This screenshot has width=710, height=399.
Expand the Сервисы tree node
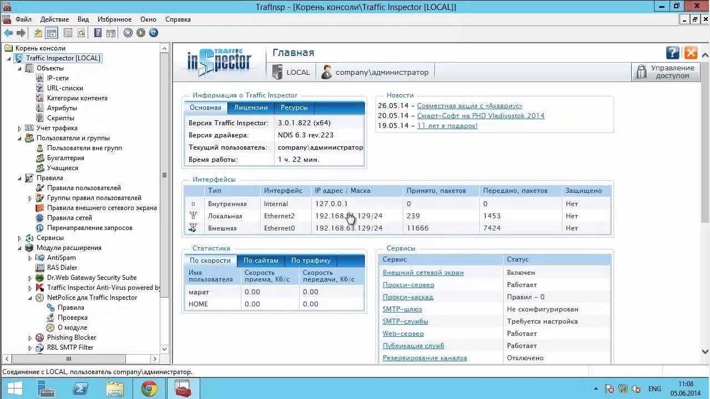pyautogui.click(x=19, y=238)
